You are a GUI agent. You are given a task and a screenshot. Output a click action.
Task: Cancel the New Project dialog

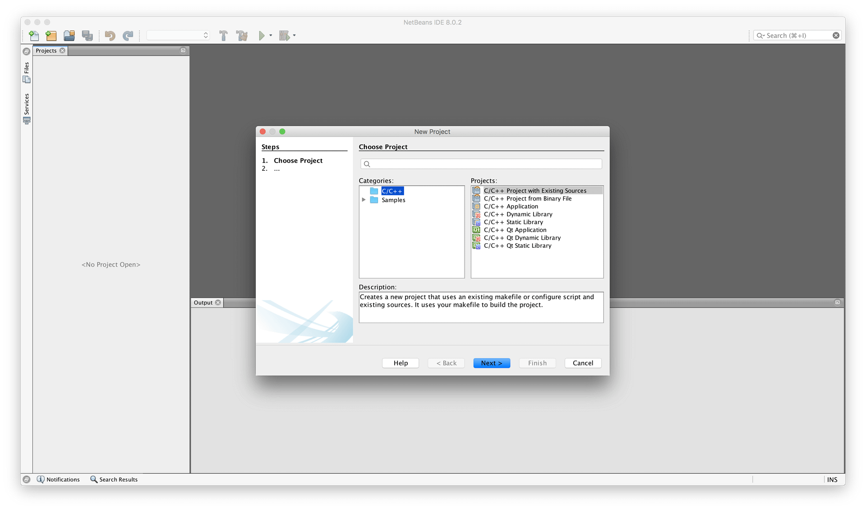click(x=583, y=363)
